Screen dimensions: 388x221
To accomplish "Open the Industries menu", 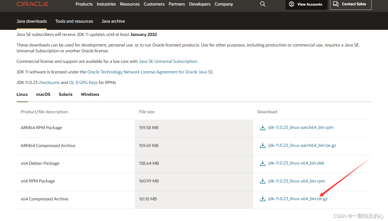I will pos(106,4).
